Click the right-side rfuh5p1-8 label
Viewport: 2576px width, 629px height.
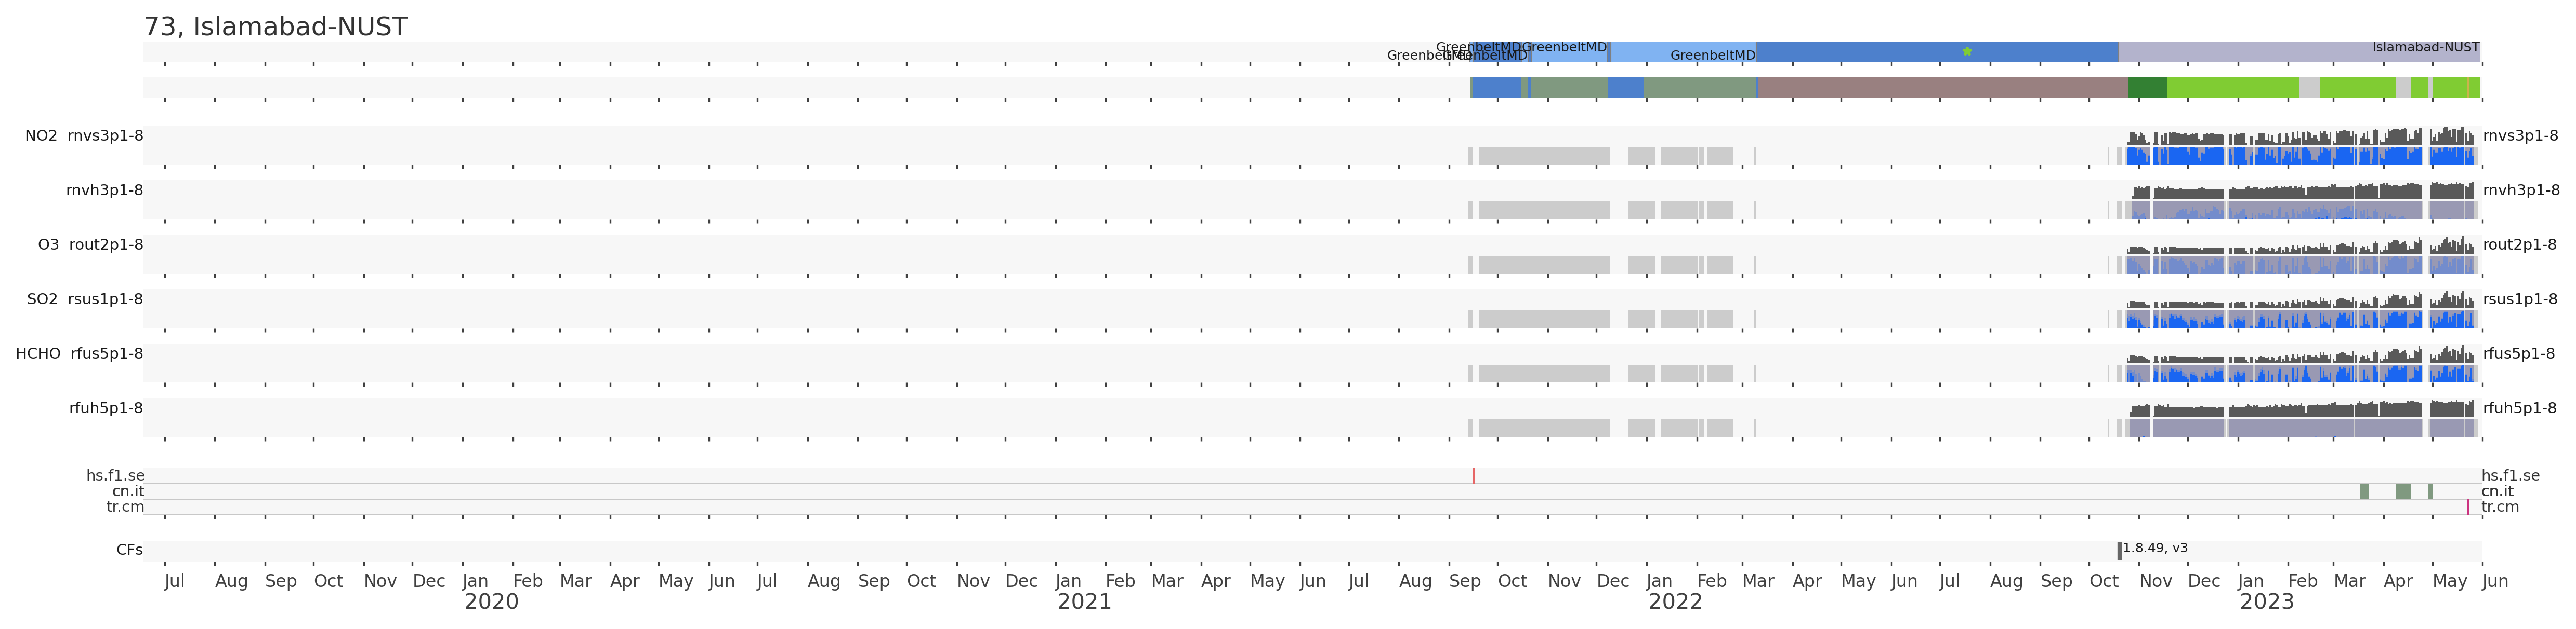click(2519, 408)
